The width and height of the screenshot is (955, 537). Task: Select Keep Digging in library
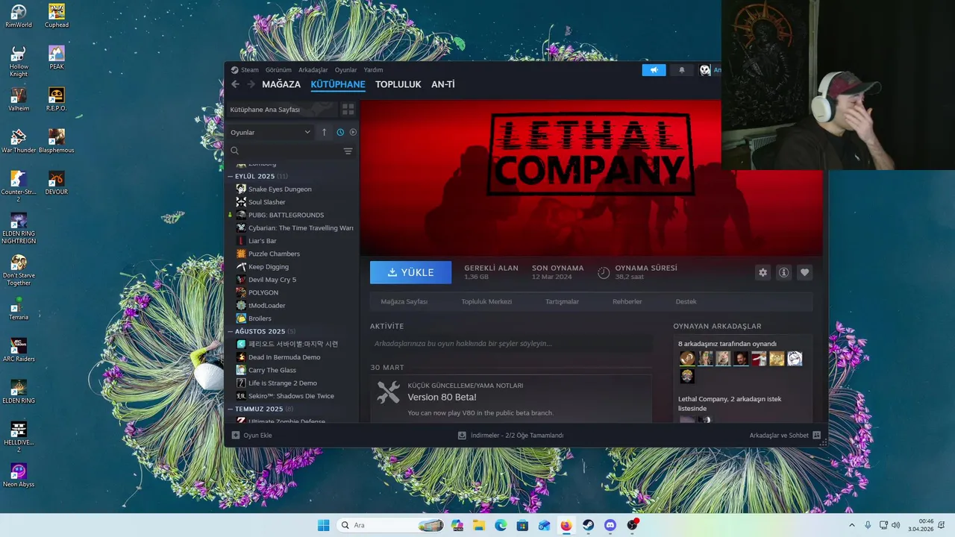click(x=268, y=266)
